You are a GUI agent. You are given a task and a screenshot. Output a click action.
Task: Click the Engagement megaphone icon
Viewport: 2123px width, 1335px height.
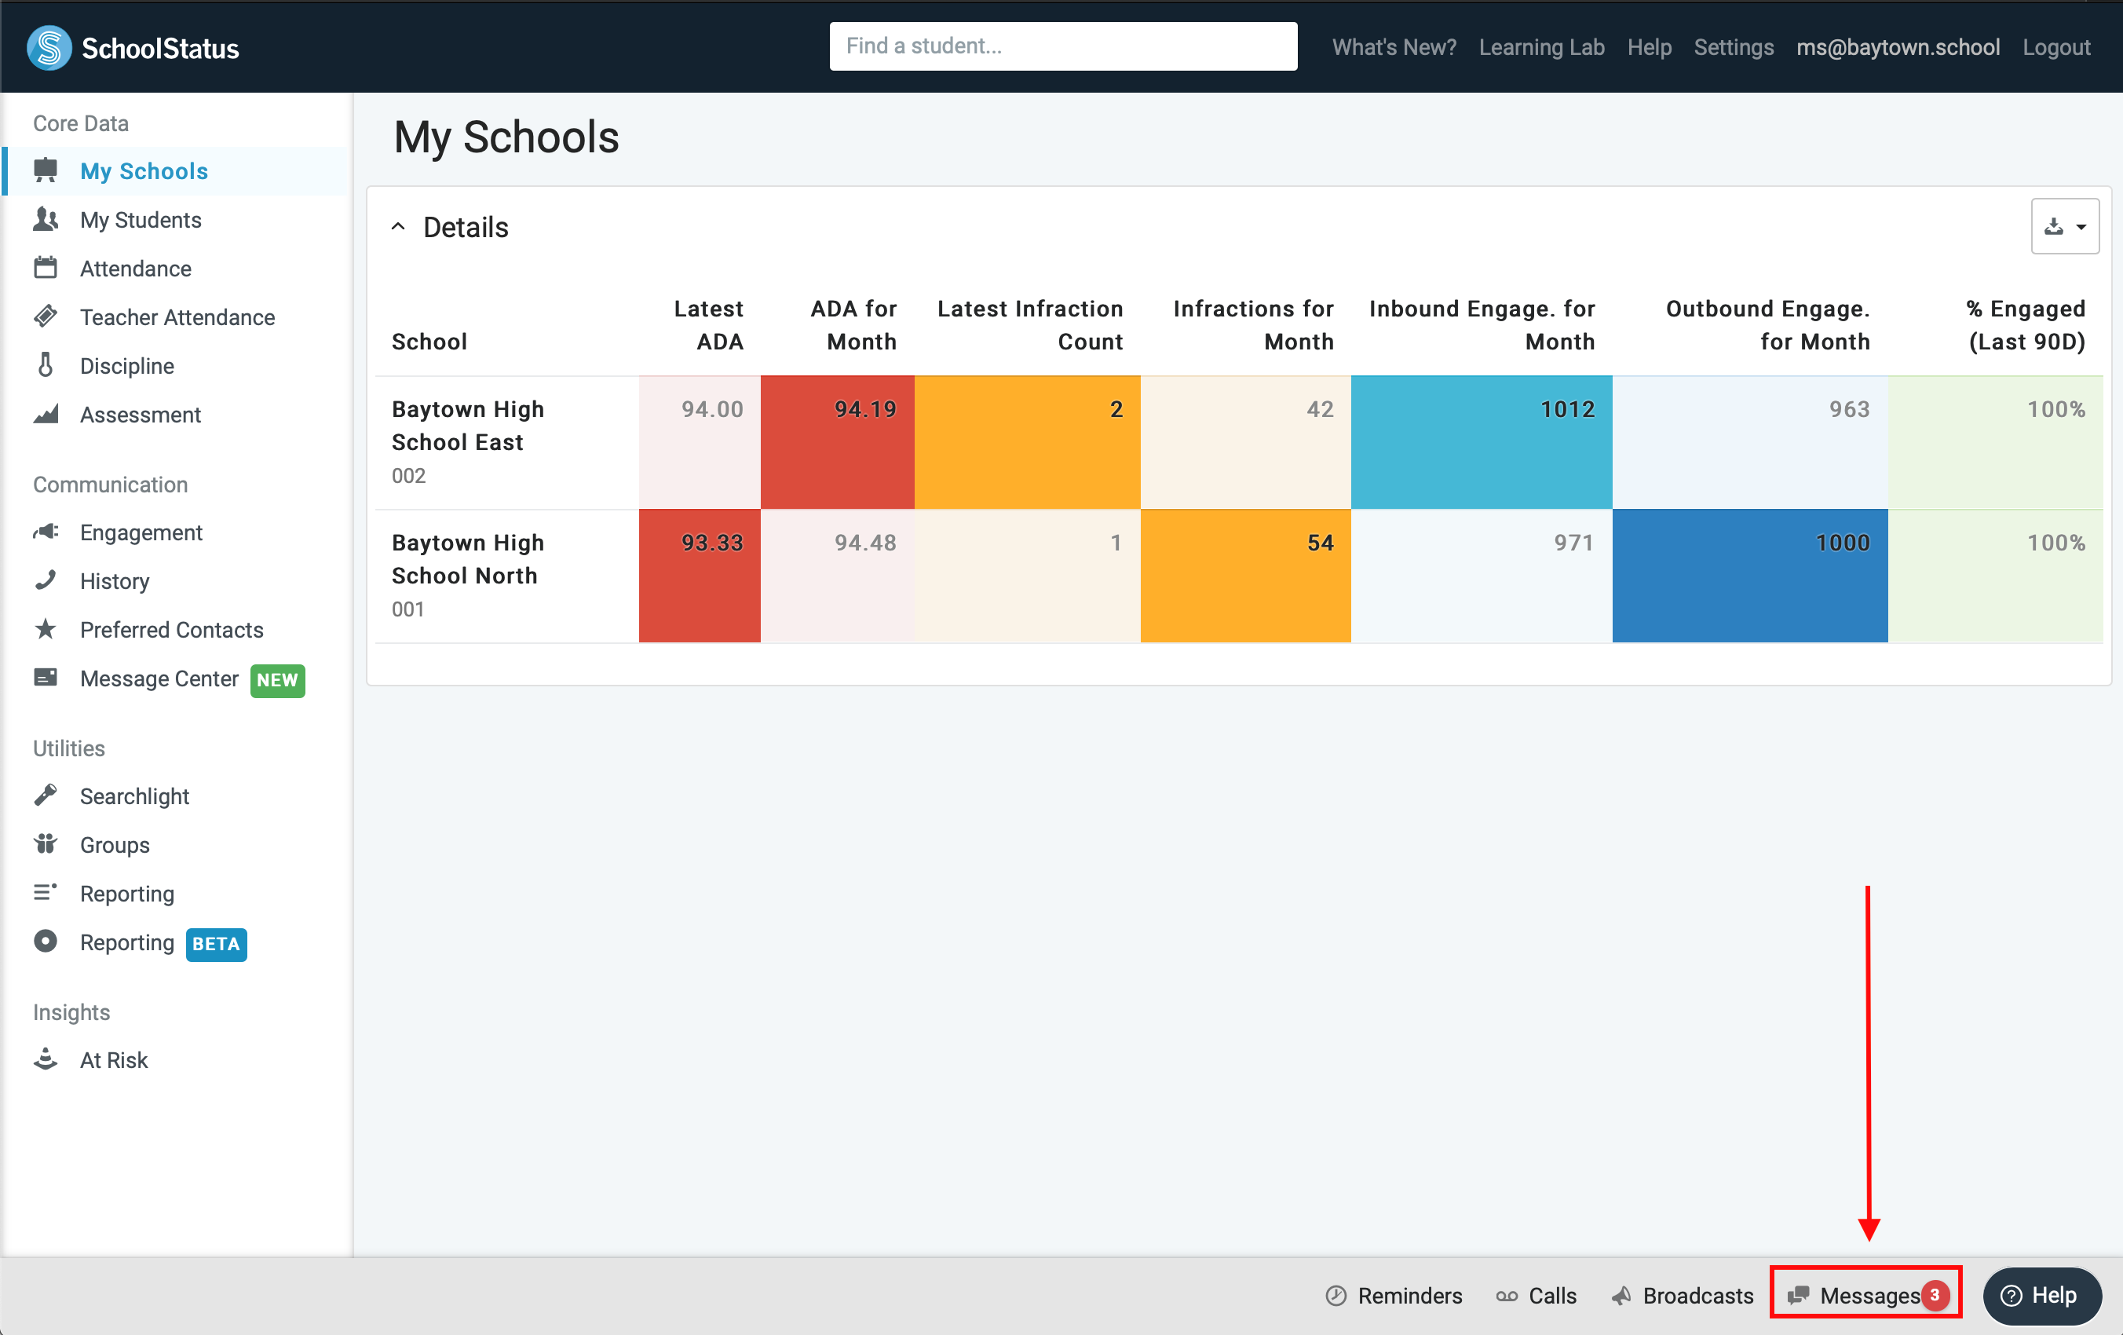pyautogui.click(x=46, y=532)
